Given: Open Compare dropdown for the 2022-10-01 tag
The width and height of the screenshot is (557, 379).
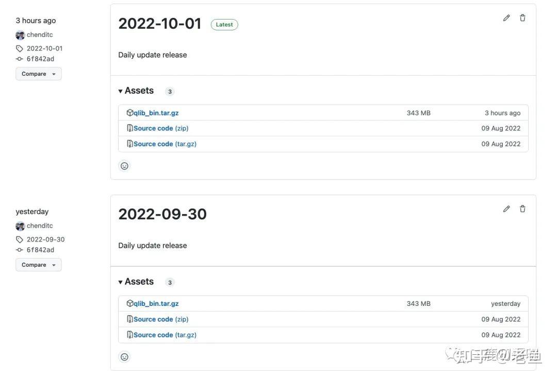Looking at the screenshot, I should 39,74.
